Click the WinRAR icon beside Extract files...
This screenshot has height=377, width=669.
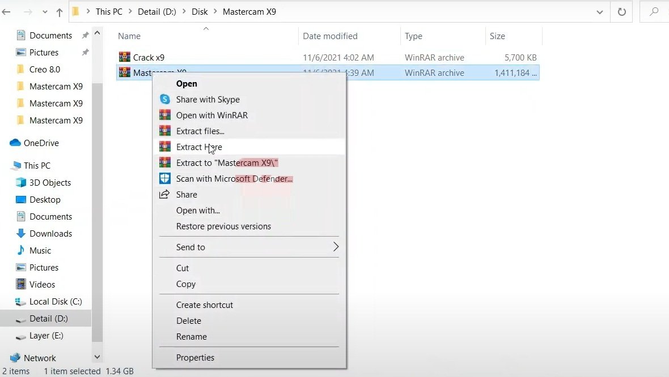point(164,131)
